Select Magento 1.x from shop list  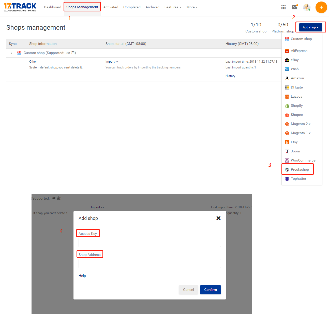tap(302, 133)
